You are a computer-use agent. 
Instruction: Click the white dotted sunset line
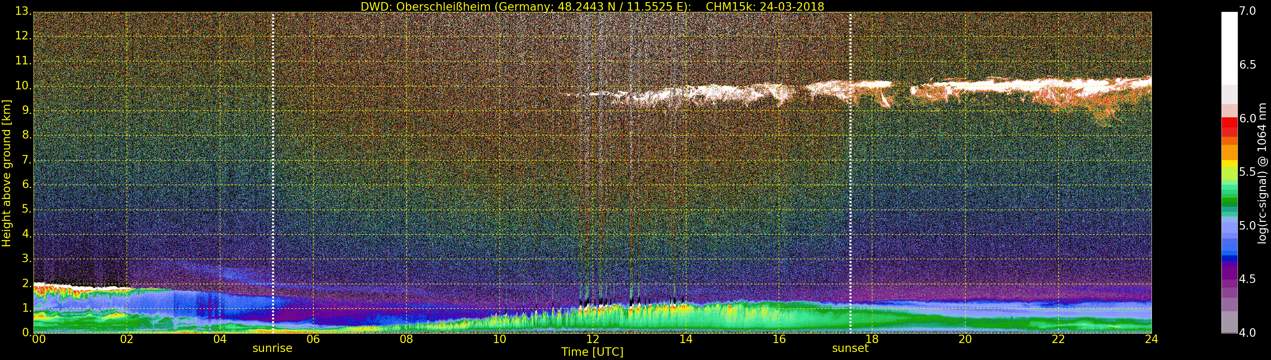click(x=850, y=173)
